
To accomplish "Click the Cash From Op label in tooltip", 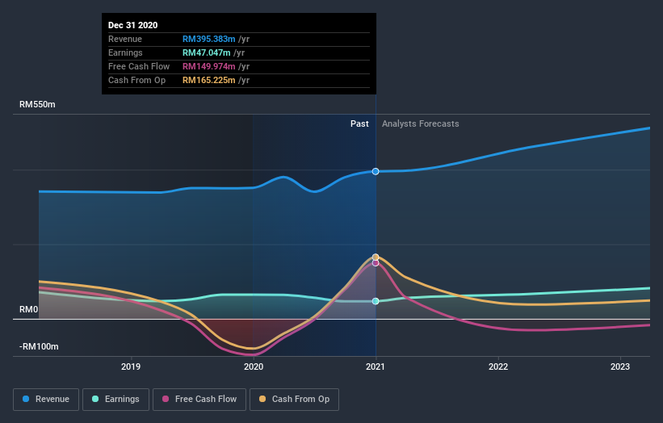I will [137, 80].
